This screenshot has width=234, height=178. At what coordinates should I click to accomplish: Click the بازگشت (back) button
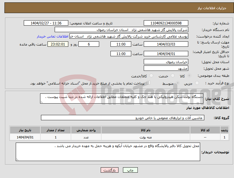click(x=110, y=170)
